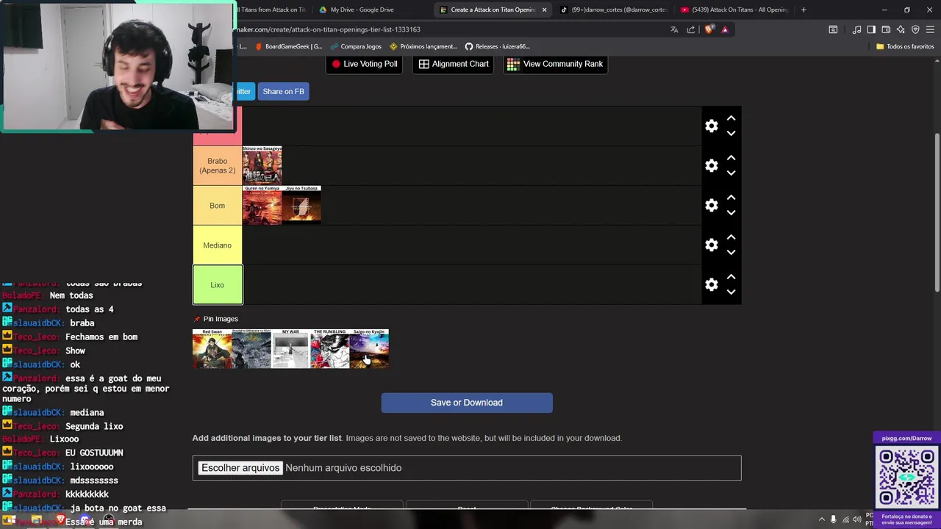
Task: Open the Alignment Chart view
Action: [454, 64]
